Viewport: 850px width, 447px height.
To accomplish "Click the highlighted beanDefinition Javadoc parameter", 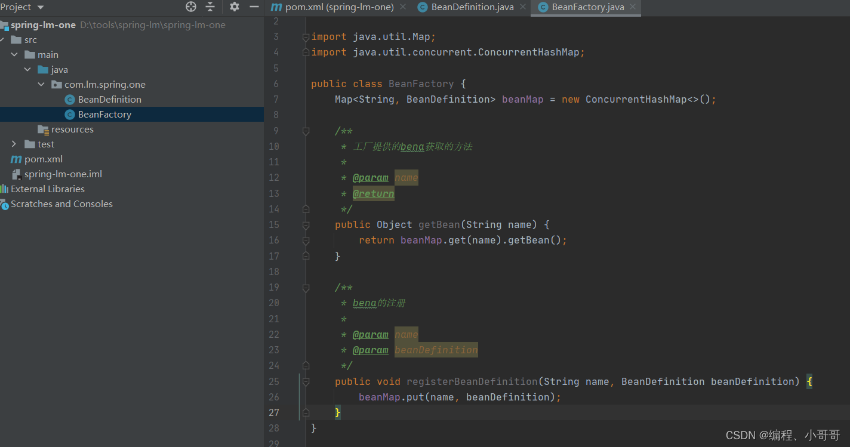I will (436, 350).
